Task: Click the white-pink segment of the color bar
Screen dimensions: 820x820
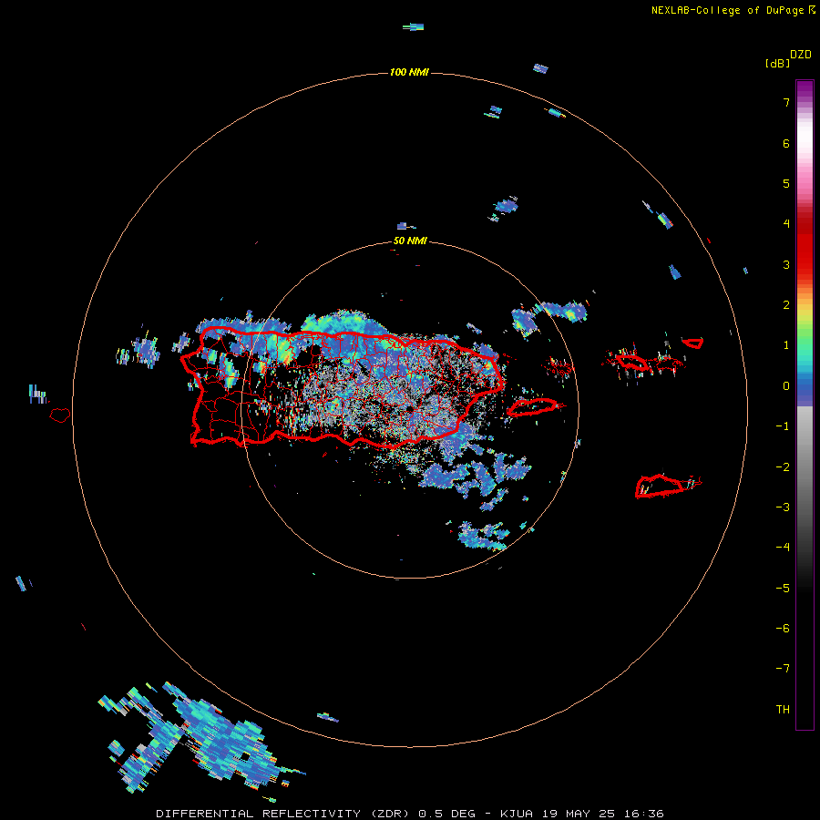Action: [x=805, y=151]
